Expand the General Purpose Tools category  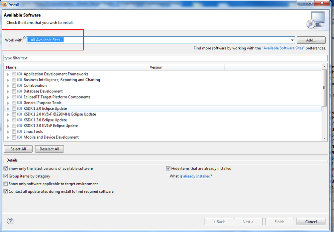tap(8, 103)
